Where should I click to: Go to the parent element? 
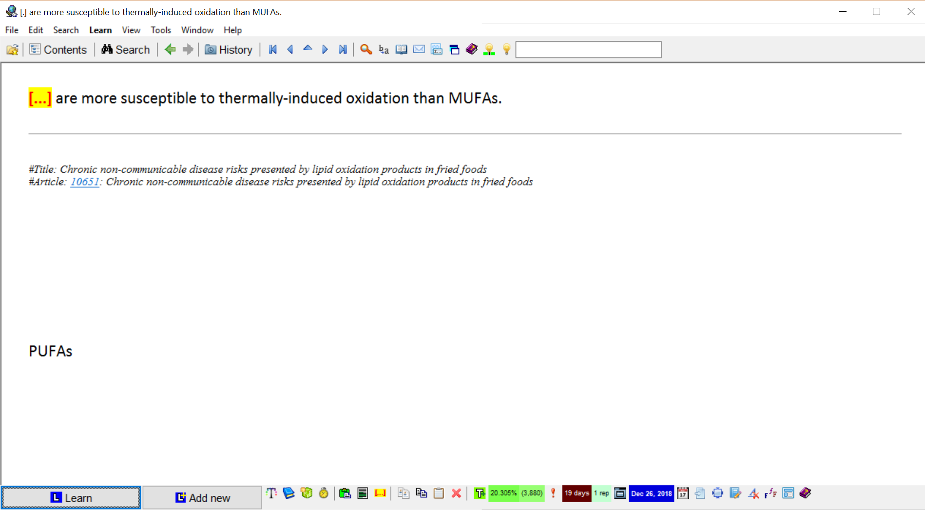coord(308,48)
